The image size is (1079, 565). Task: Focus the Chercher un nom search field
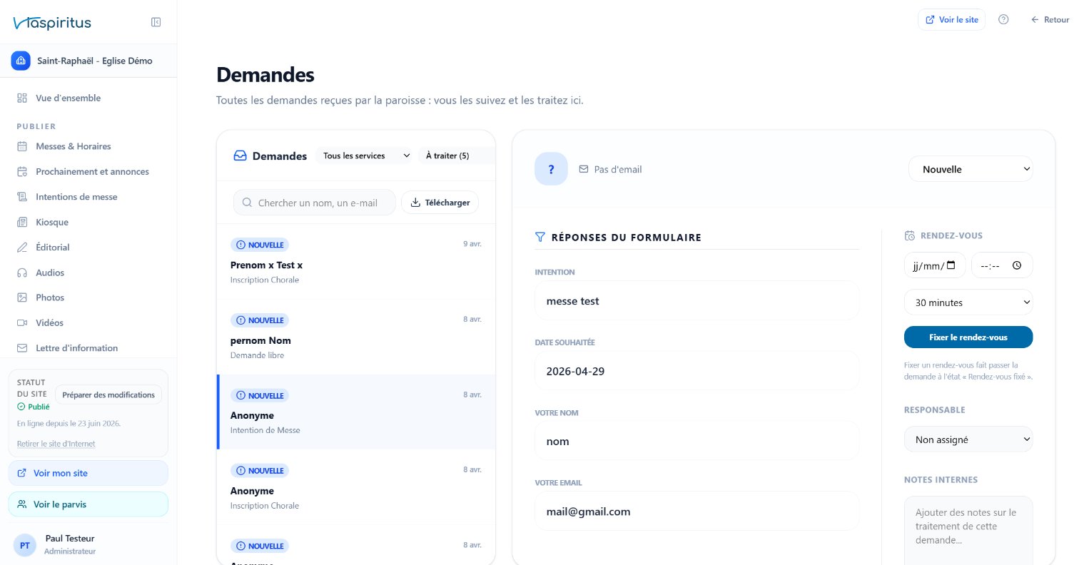coord(315,203)
